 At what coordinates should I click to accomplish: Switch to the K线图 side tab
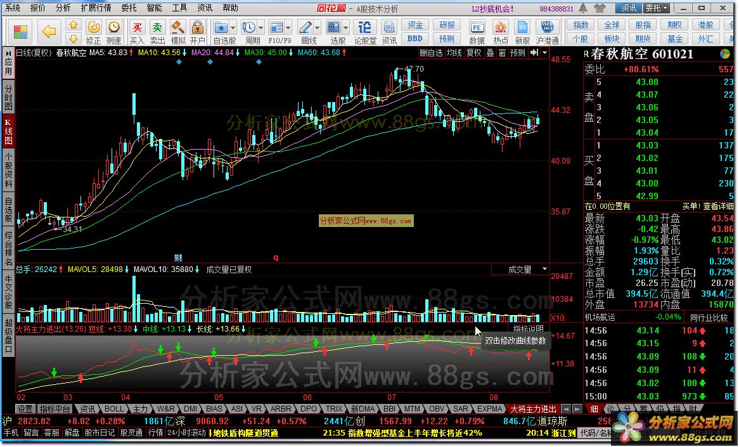[x=8, y=132]
